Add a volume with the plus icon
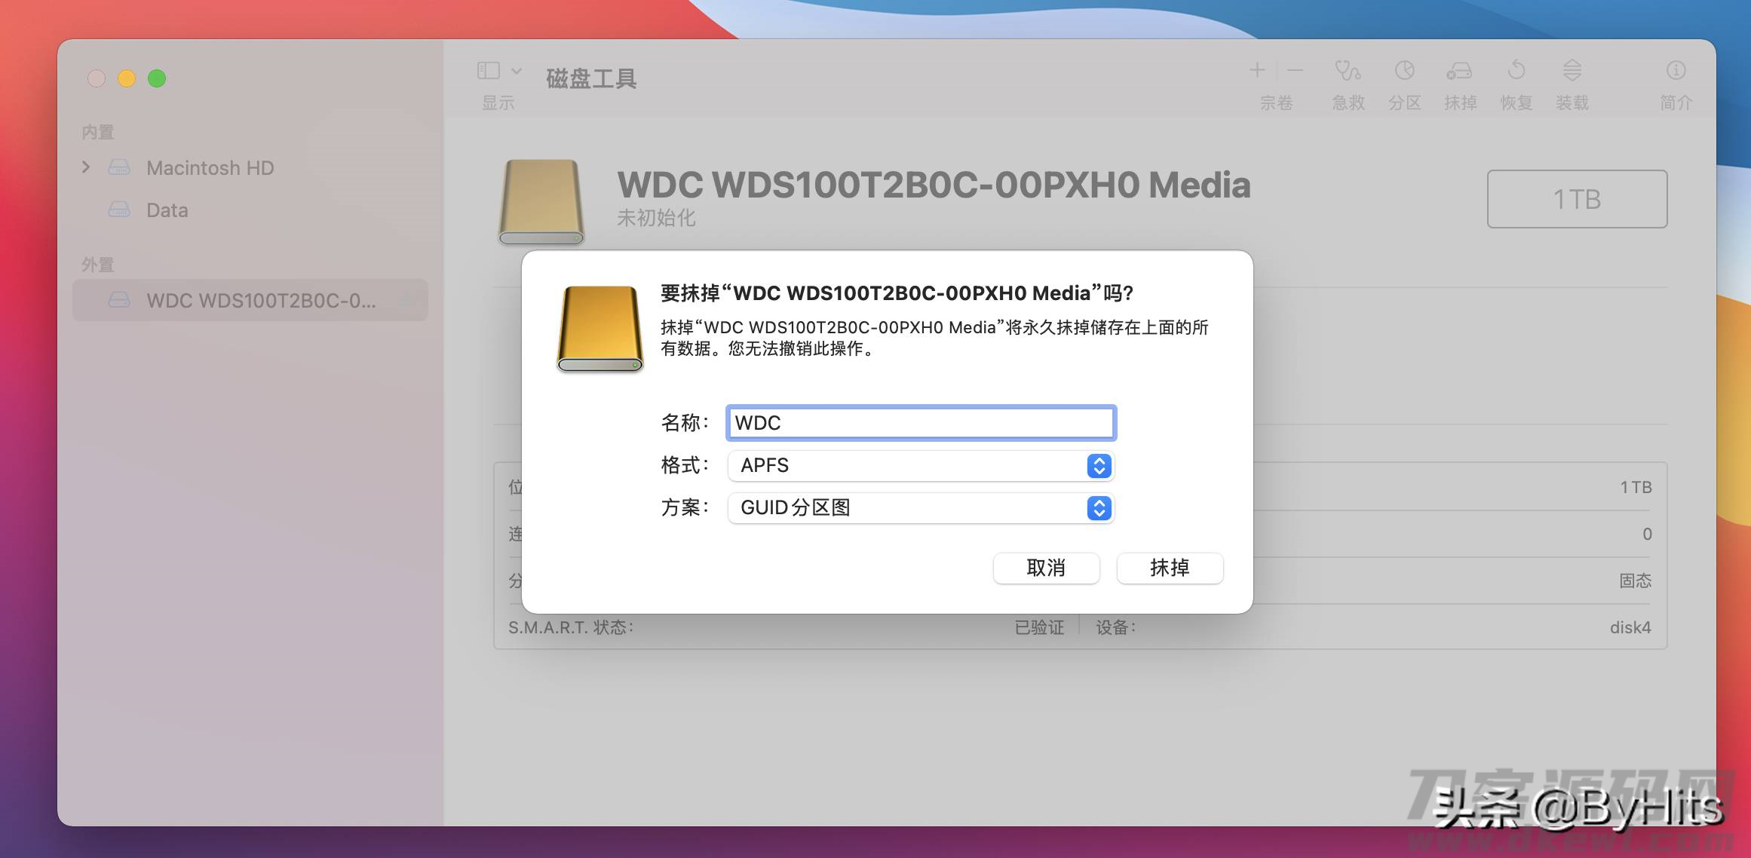 [1257, 71]
